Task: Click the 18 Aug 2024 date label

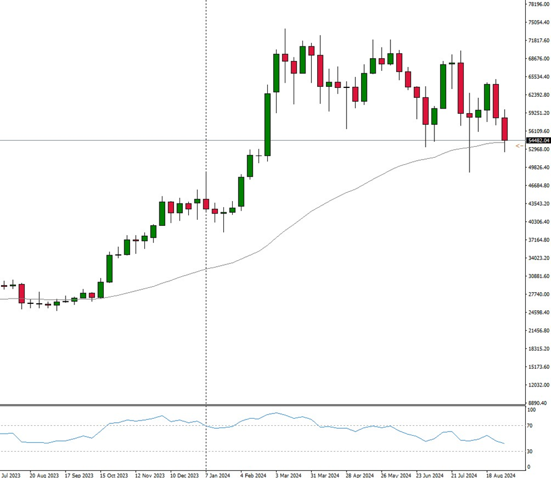Action: pyautogui.click(x=502, y=475)
